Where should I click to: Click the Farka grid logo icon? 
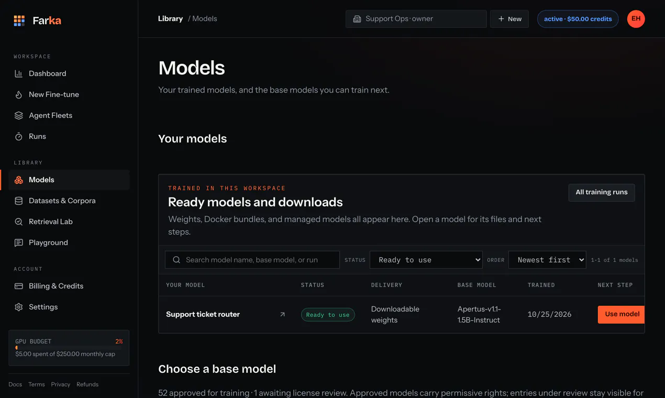point(19,21)
